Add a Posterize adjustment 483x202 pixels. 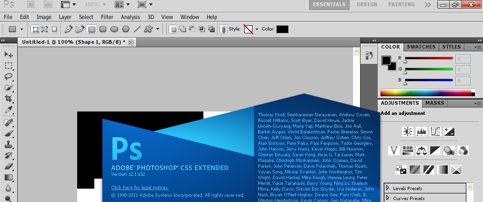pos(414,170)
